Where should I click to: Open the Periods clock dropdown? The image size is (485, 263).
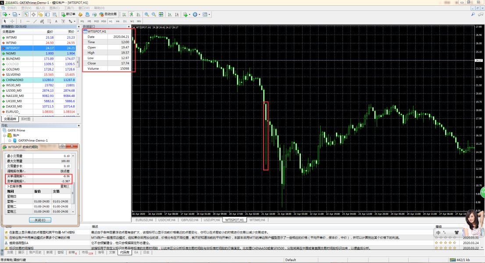[x=196, y=14]
